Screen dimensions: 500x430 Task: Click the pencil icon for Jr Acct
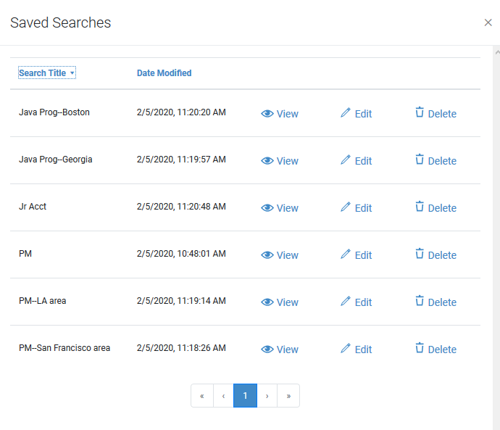[346, 207]
